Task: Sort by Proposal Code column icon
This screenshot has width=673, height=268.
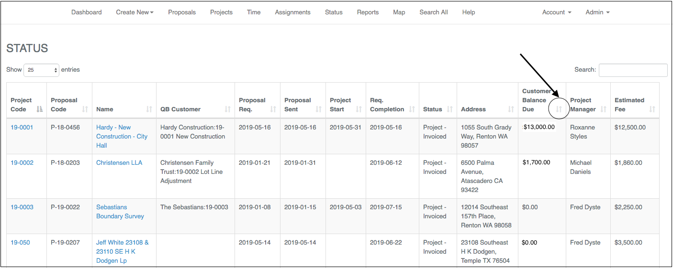Action: tap(85, 109)
